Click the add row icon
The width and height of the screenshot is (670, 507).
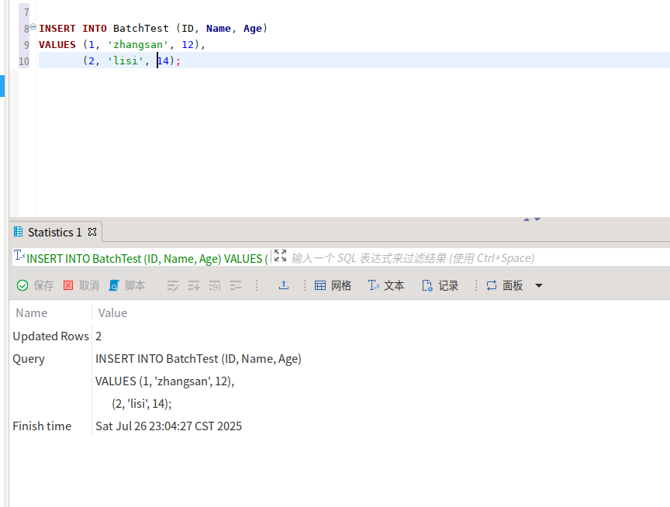[194, 285]
